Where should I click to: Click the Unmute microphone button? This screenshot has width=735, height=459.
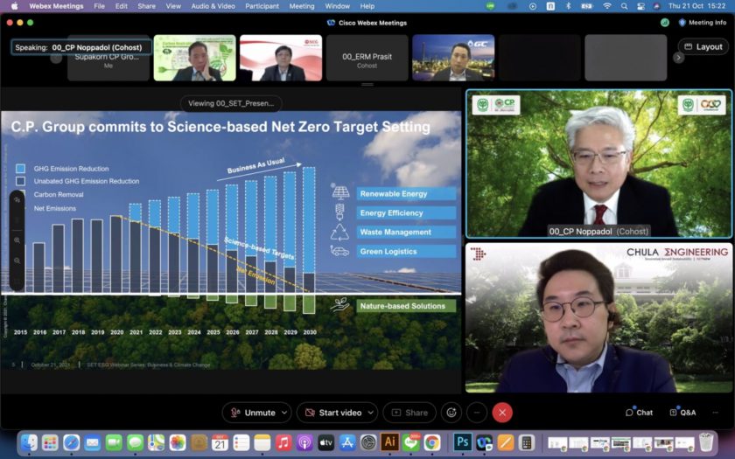pos(253,413)
